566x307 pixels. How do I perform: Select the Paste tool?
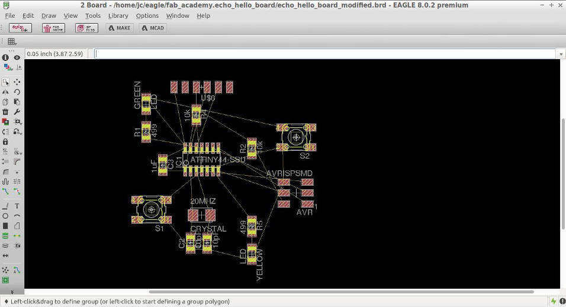[x=17, y=102]
